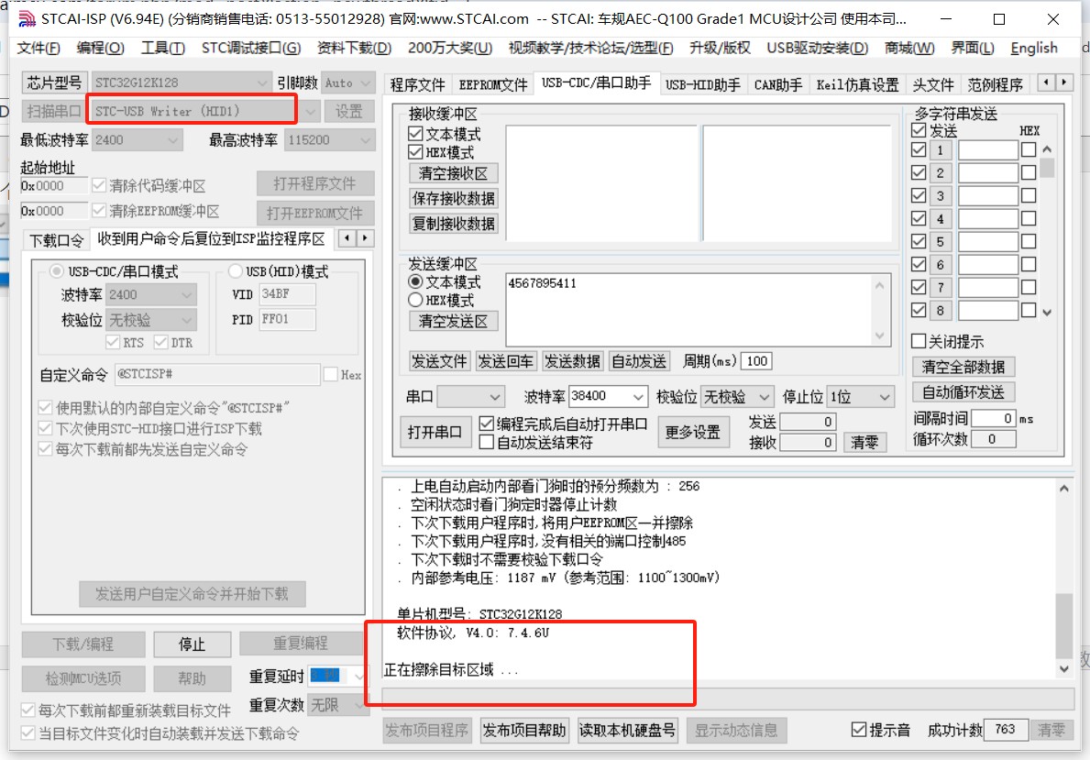Image resolution: width=1090 pixels, height=760 pixels.
Task: Open STC-USB Writer (HID1) port dropdown
Action: [x=310, y=111]
